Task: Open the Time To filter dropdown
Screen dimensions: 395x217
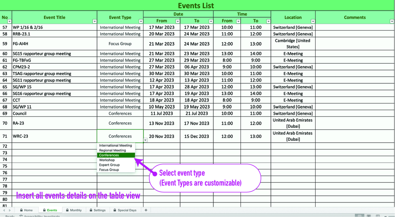Action: pyautogui.click(x=268, y=21)
